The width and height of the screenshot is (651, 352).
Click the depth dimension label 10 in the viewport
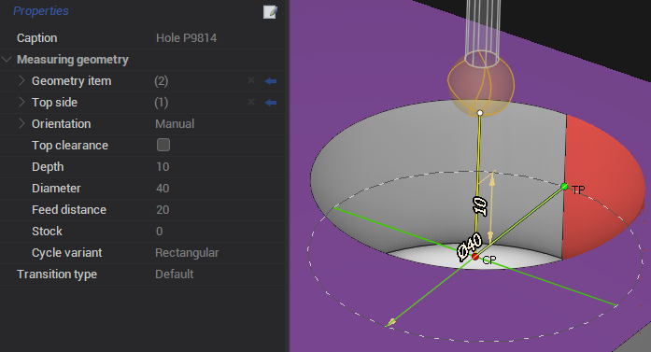(480, 206)
